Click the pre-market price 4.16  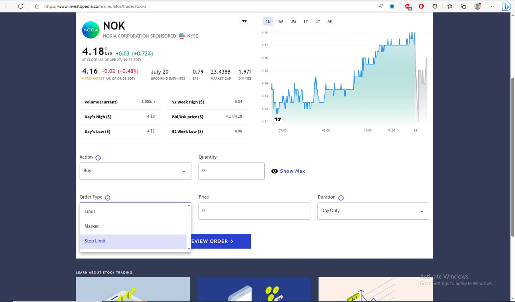point(90,71)
